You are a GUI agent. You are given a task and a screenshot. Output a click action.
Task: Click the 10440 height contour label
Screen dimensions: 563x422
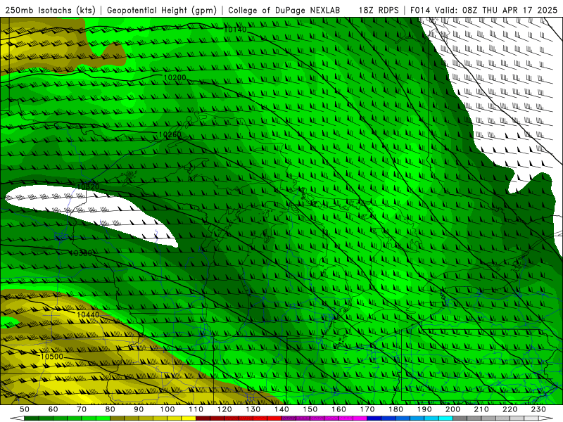click(88, 314)
